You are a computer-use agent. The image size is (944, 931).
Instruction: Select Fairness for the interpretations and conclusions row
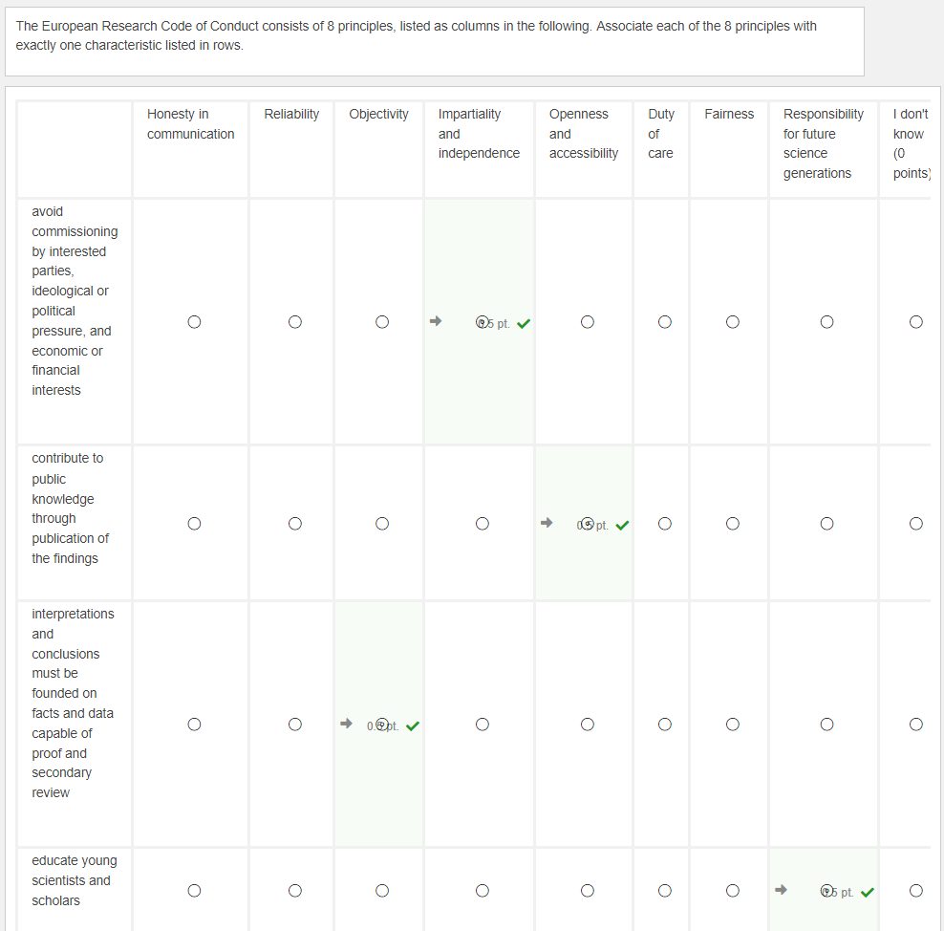[732, 725]
